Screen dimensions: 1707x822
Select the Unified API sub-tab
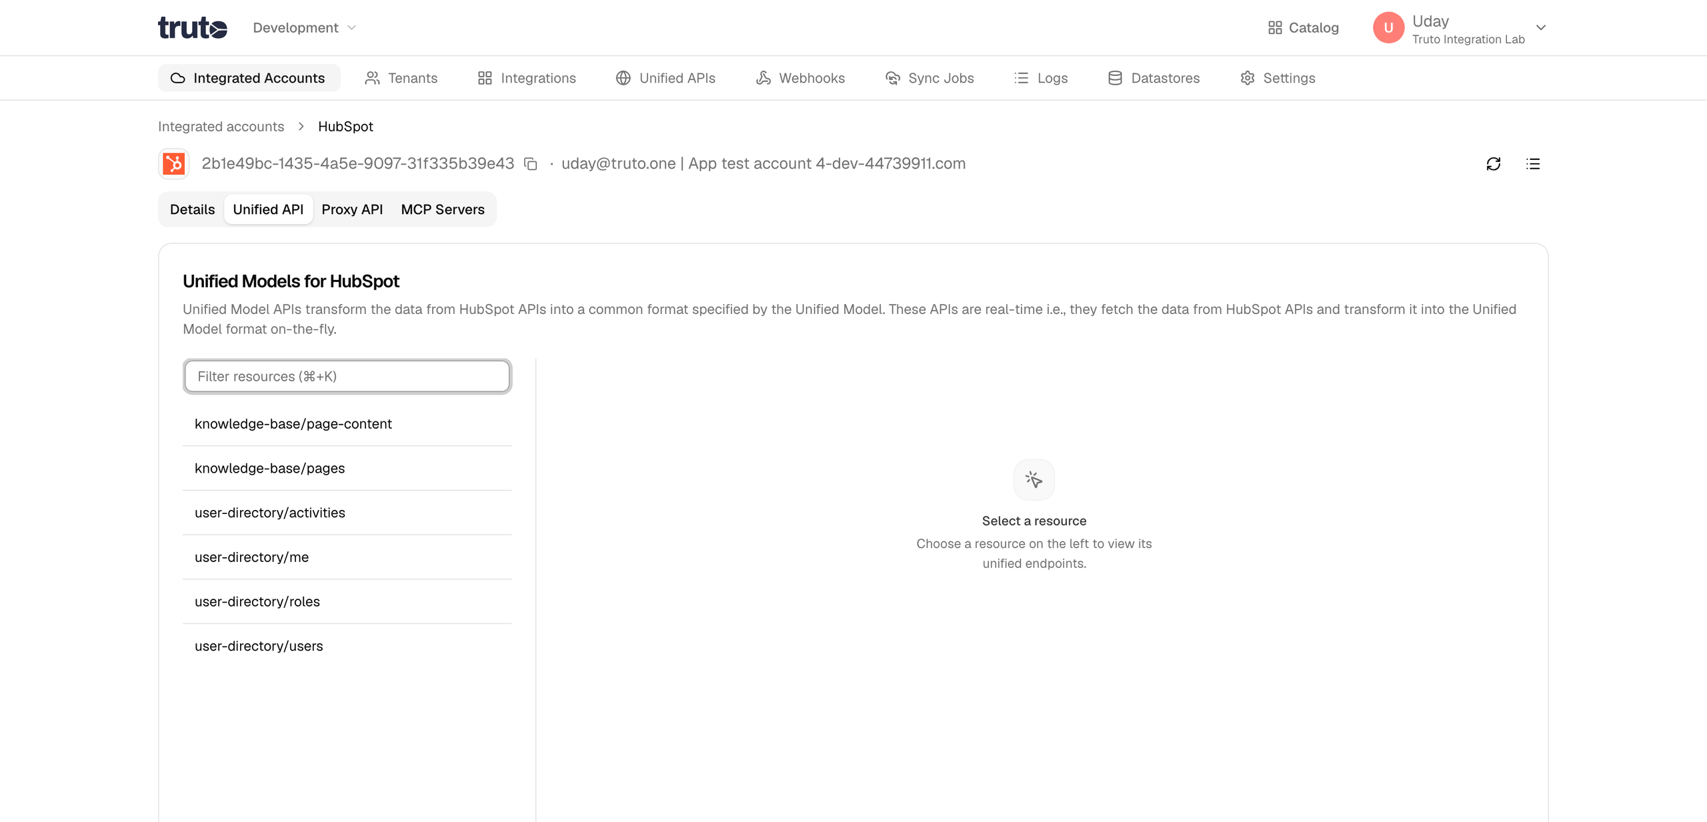click(x=268, y=209)
